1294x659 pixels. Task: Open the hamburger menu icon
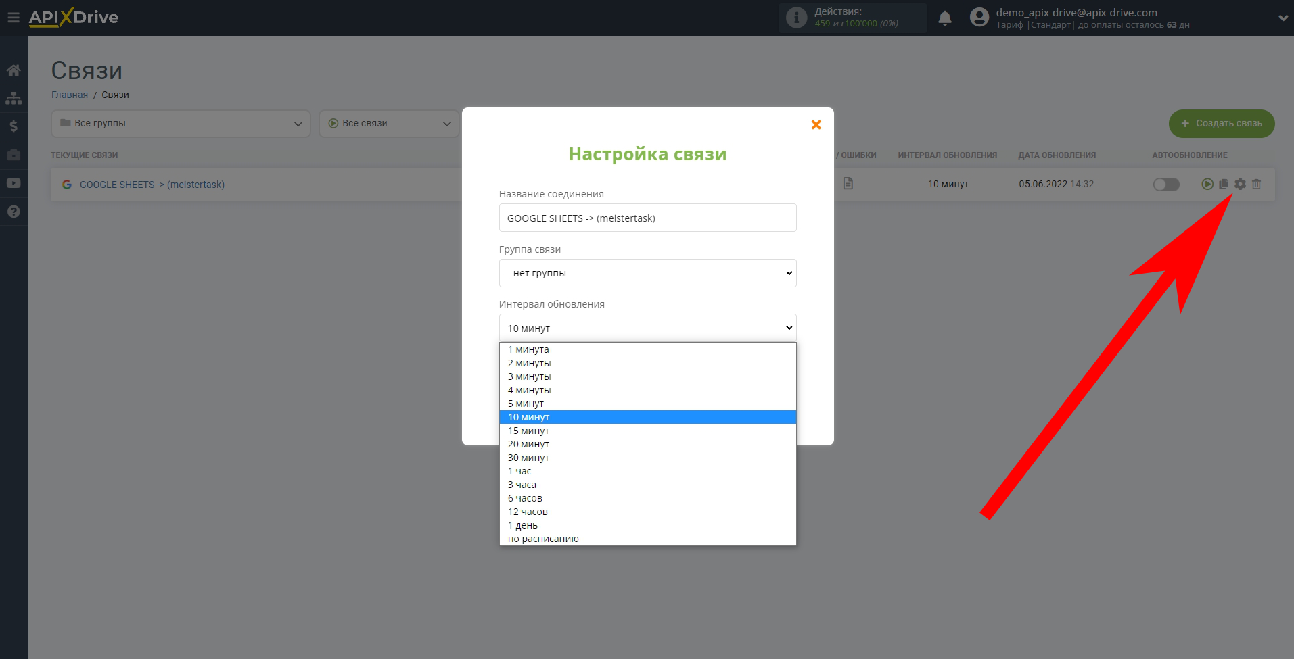(x=14, y=18)
